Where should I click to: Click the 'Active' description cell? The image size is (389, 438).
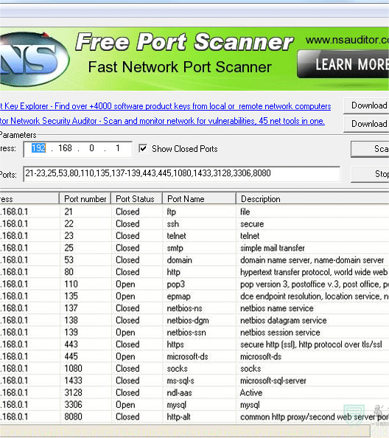coord(251,393)
